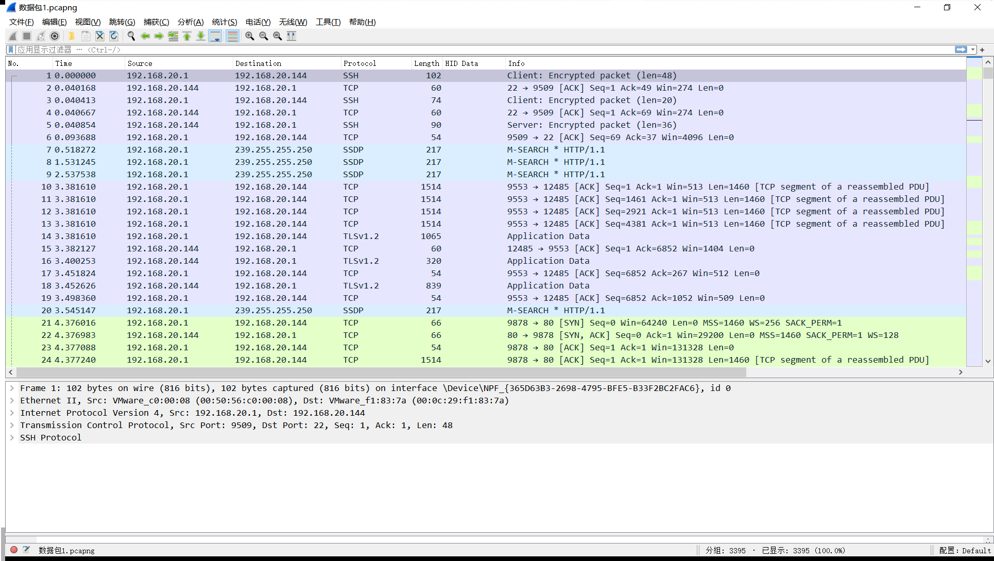Click the zoom in magnifier icon
This screenshot has width=994, height=561.
click(250, 36)
